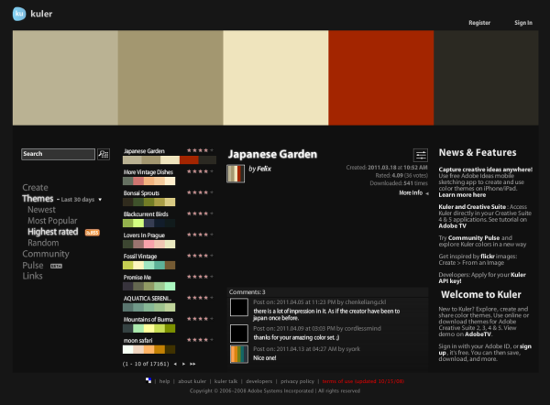550x405 pixels.
Task: Click into the Search input field
Action: [58, 154]
